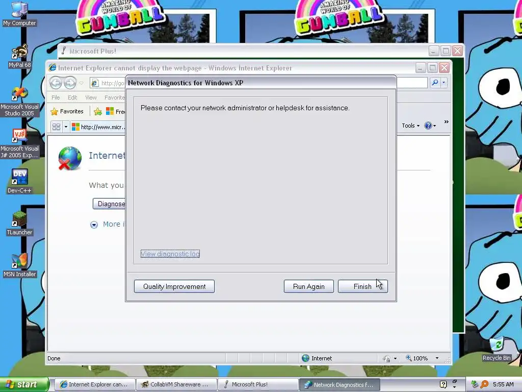
Task: Switch to CollabVM Shareware taskbar button
Action: 176,384
